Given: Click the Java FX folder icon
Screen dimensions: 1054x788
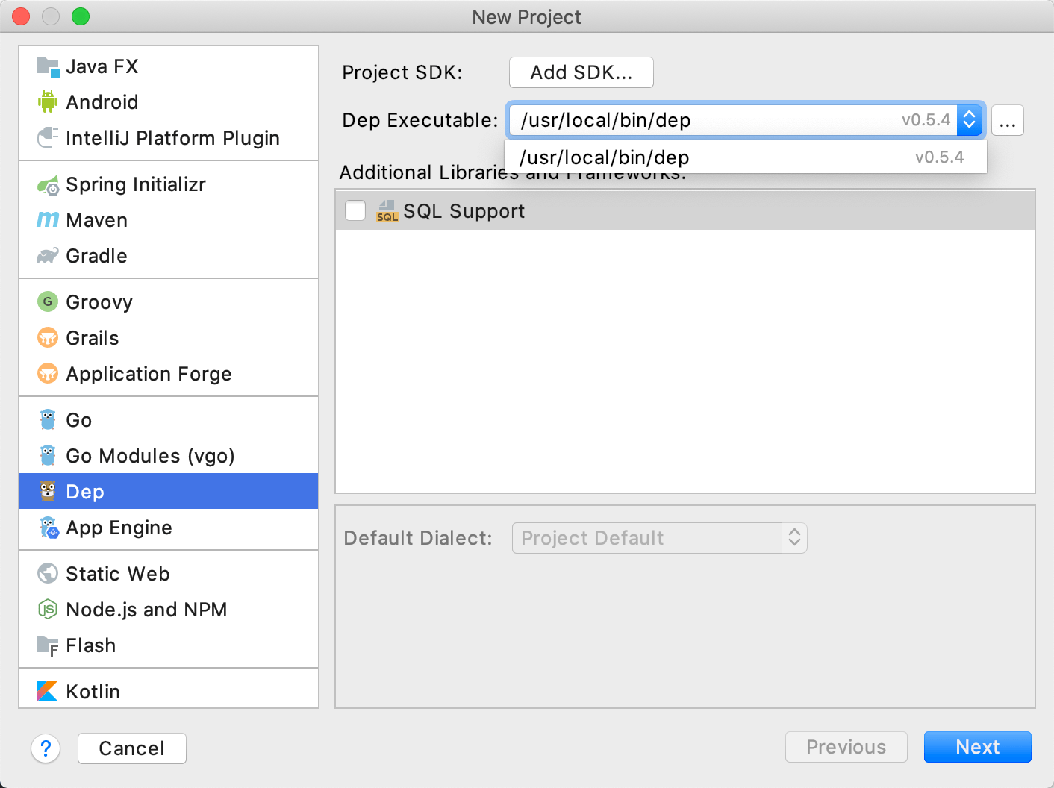Looking at the screenshot, I should [x=48, y=66].
